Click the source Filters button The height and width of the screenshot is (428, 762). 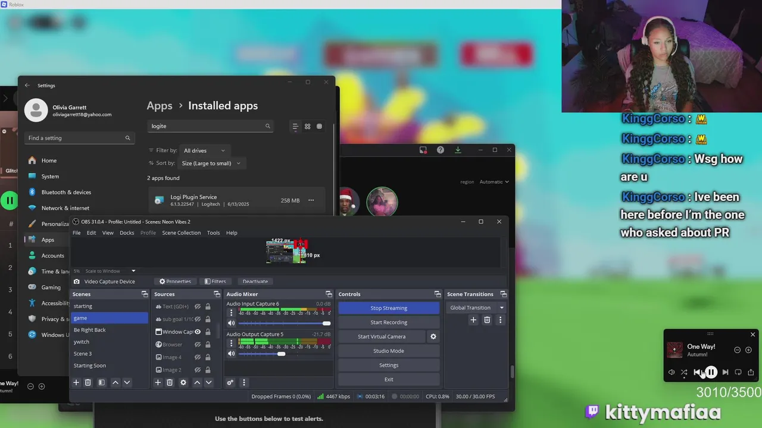(216, 282)
